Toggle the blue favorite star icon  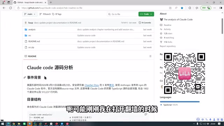click(182, 8)
